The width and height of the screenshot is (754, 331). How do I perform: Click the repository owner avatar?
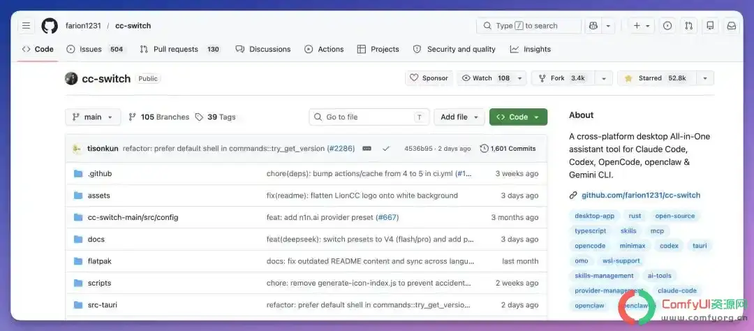pos(71,78)
